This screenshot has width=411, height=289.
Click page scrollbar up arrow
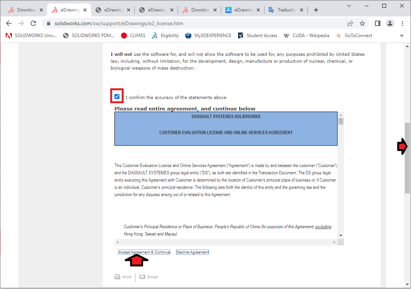tap(407, 46)
